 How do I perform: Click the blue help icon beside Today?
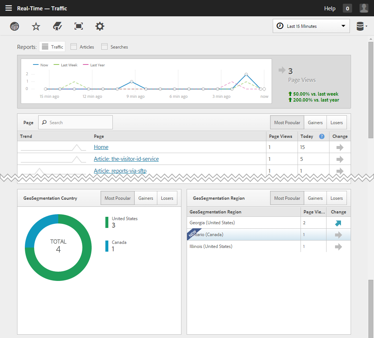(322, 136)
